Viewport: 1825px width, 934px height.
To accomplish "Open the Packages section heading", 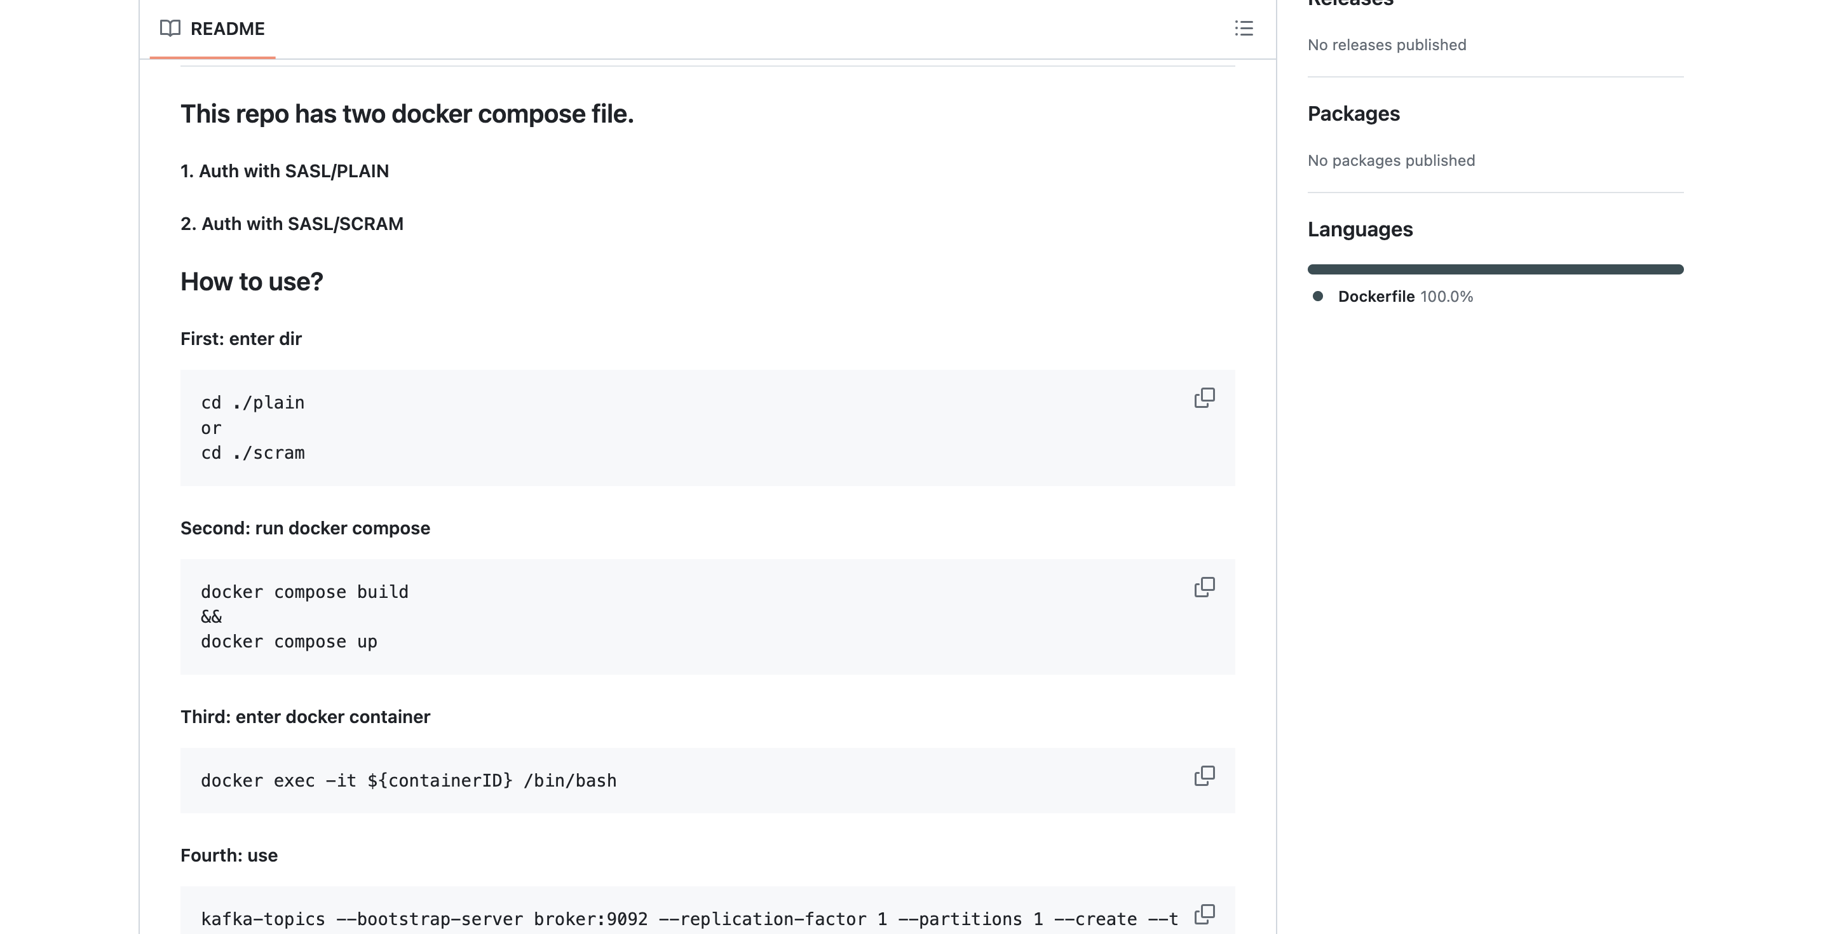I will [1353, 113].
